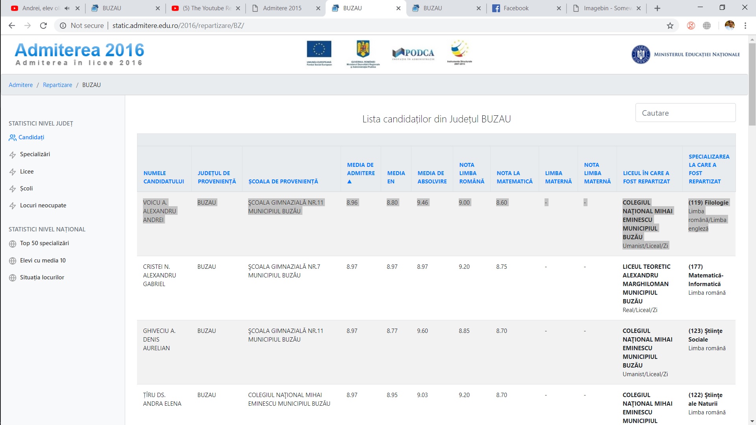Open the Chrome three-dot menu
Screen dimensions: 756x425
coord(745,26)
